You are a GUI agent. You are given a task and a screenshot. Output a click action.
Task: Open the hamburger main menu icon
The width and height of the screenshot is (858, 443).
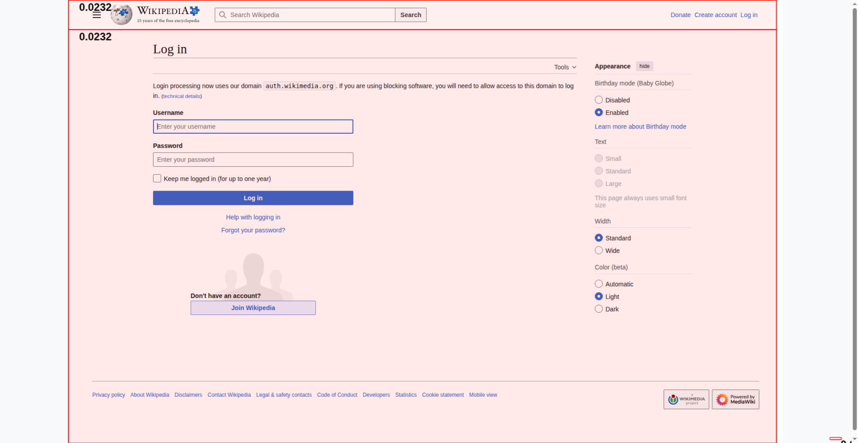[97, 15]
